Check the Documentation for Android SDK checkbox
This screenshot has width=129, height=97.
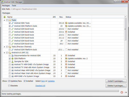tap(10, 56)
